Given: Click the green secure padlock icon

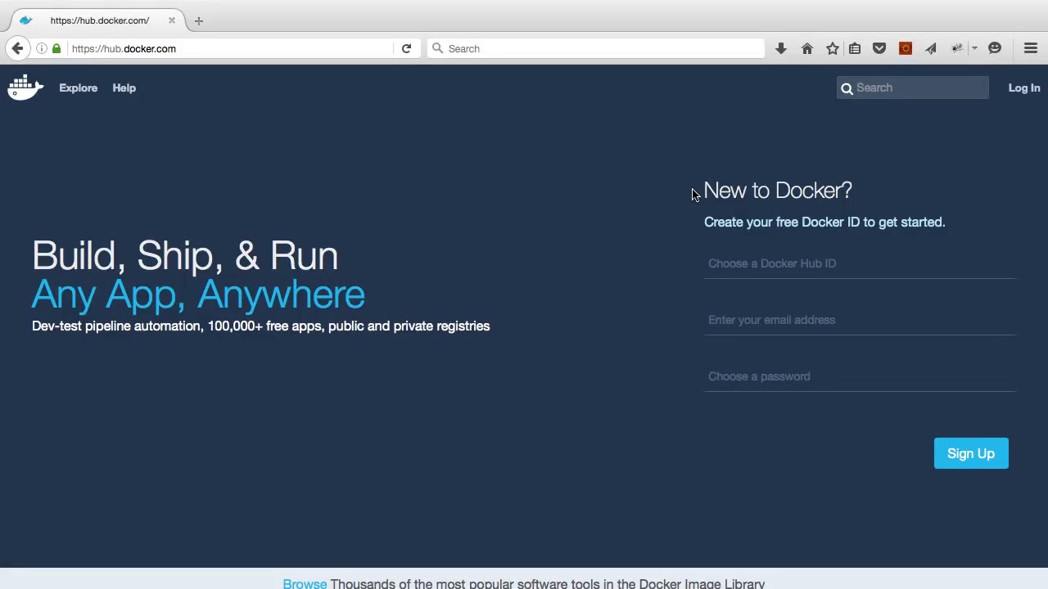Looking at the screenshot, I should click(x=56, y=48).
